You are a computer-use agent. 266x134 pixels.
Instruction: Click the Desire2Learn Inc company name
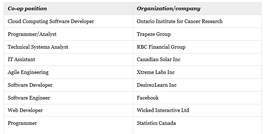157,85
